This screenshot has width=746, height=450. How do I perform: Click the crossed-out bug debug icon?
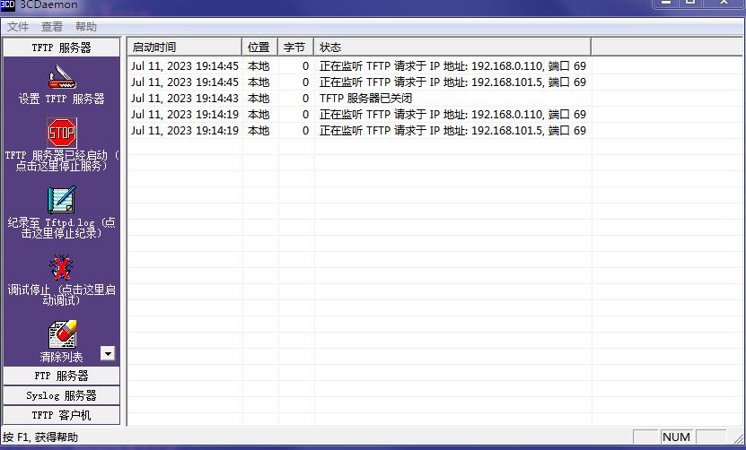[61, 267]
